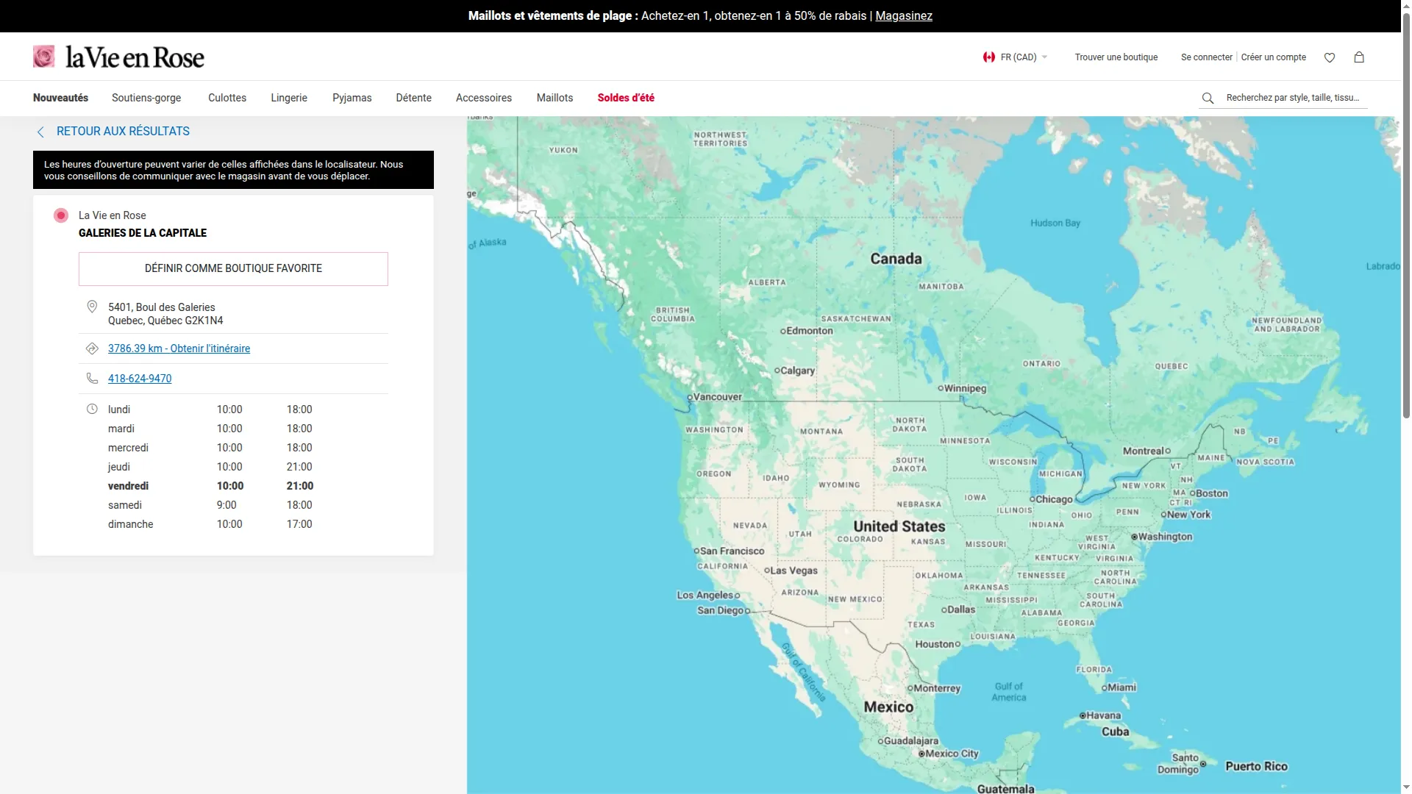
Task: Open the Soutiens-gorge menu
Action: (x=146, y=98)
